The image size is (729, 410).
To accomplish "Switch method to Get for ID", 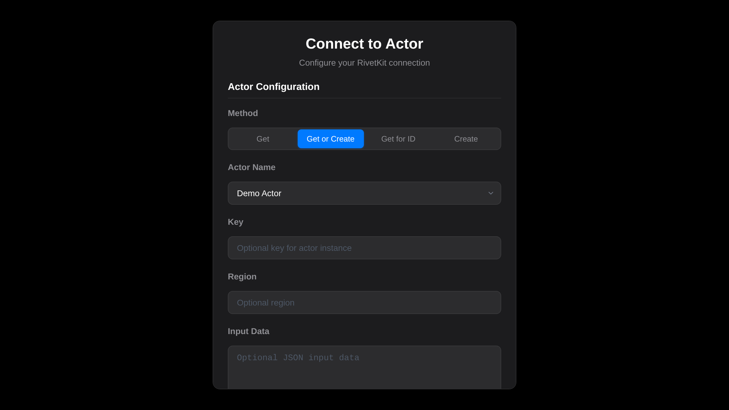I will [x=398, y=139].
